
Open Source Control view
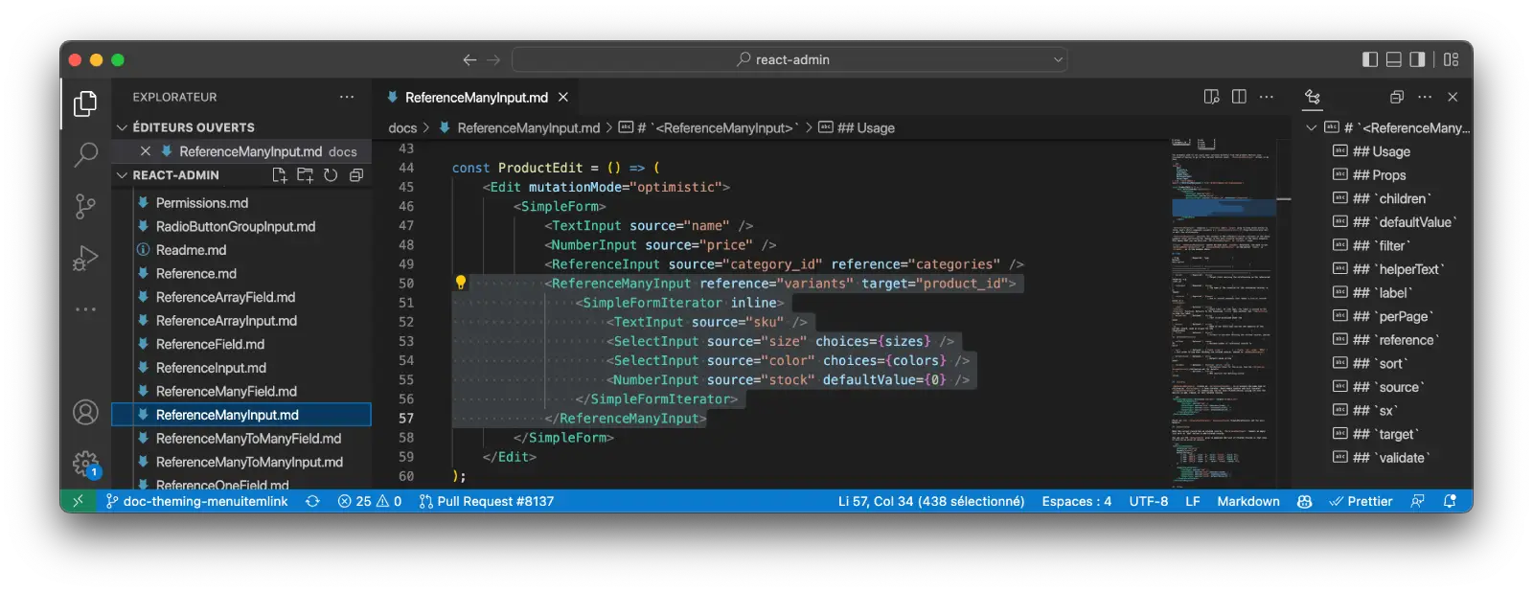[x=85, y=206]
